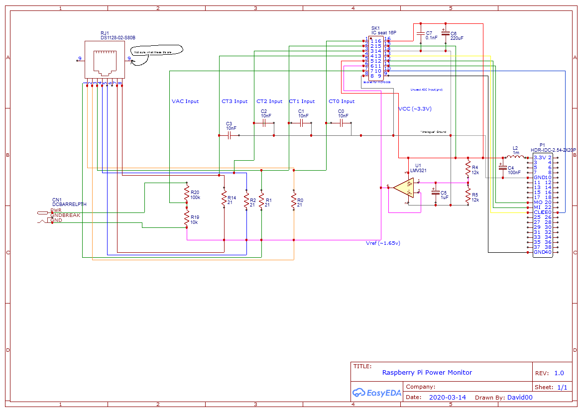Click the "MI" pin label on P1
582x412 pixels.
tap(538, 207)
